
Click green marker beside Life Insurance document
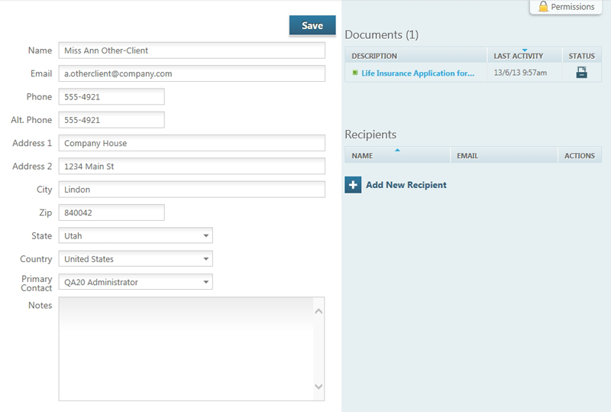(355, 73)
